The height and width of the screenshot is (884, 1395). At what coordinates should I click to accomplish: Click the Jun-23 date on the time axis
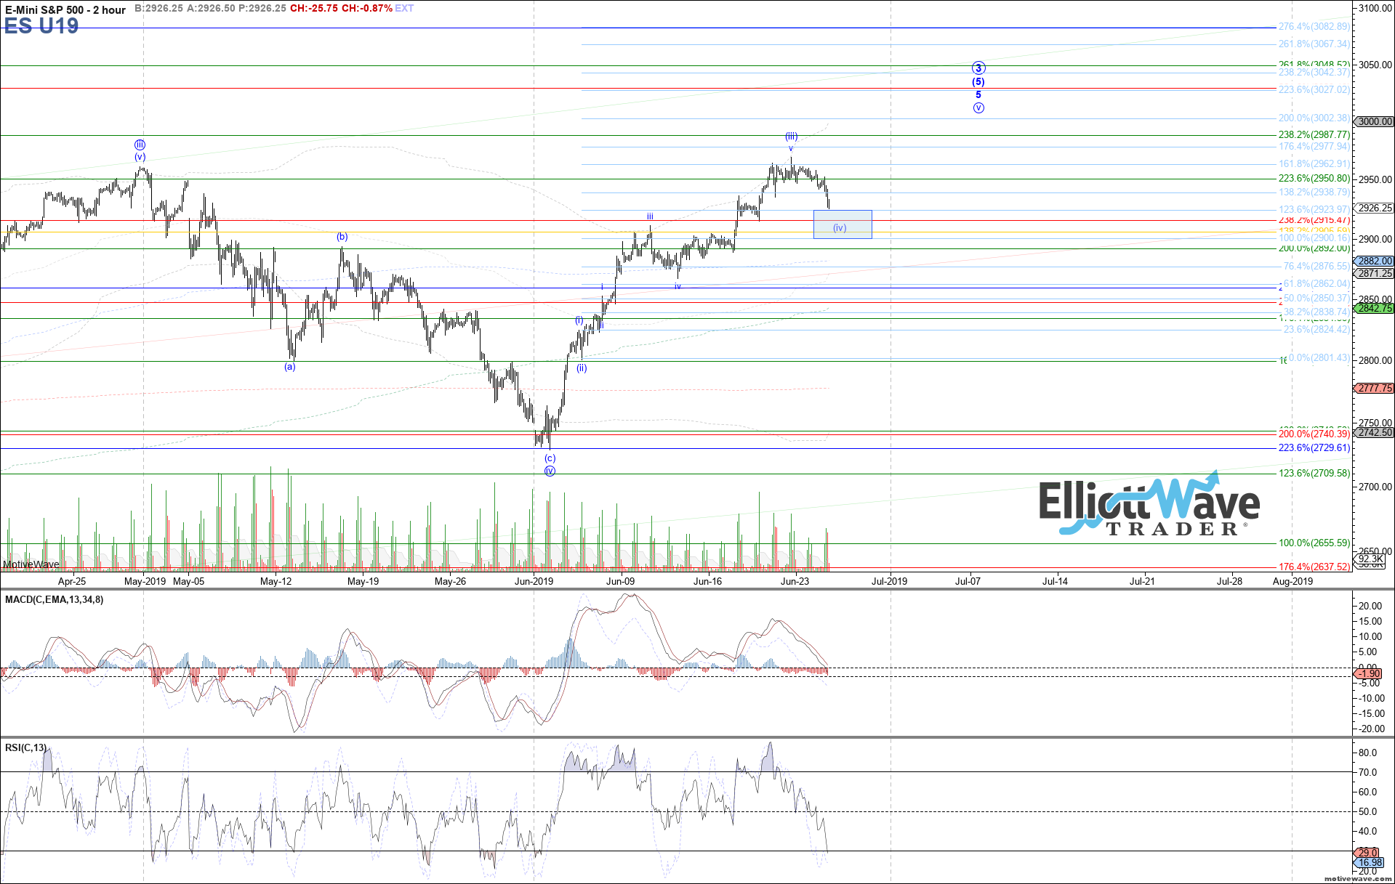pyautogui.click(x=795, y=581)
